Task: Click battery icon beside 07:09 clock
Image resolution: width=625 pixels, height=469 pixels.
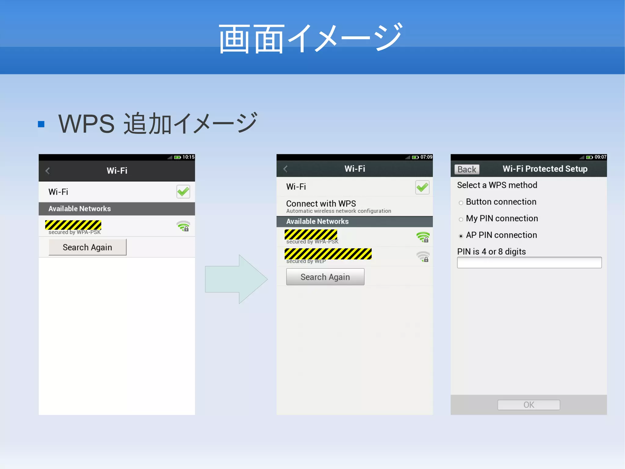Action: (415, 157)
